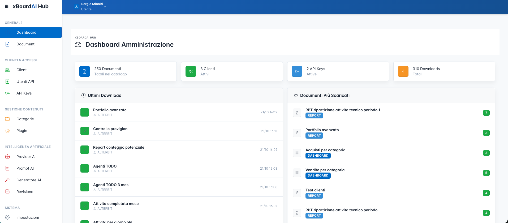This screenshot has width=508, height=223.
Task: Open the Sergio Minniti user dropdown
Action: click(90, 7)
